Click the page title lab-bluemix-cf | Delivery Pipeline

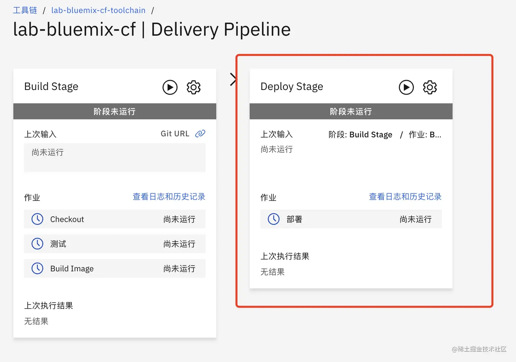152,29
